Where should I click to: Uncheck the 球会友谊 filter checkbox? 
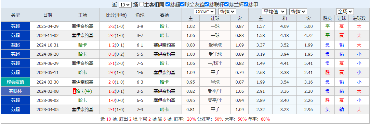[182, 4]
